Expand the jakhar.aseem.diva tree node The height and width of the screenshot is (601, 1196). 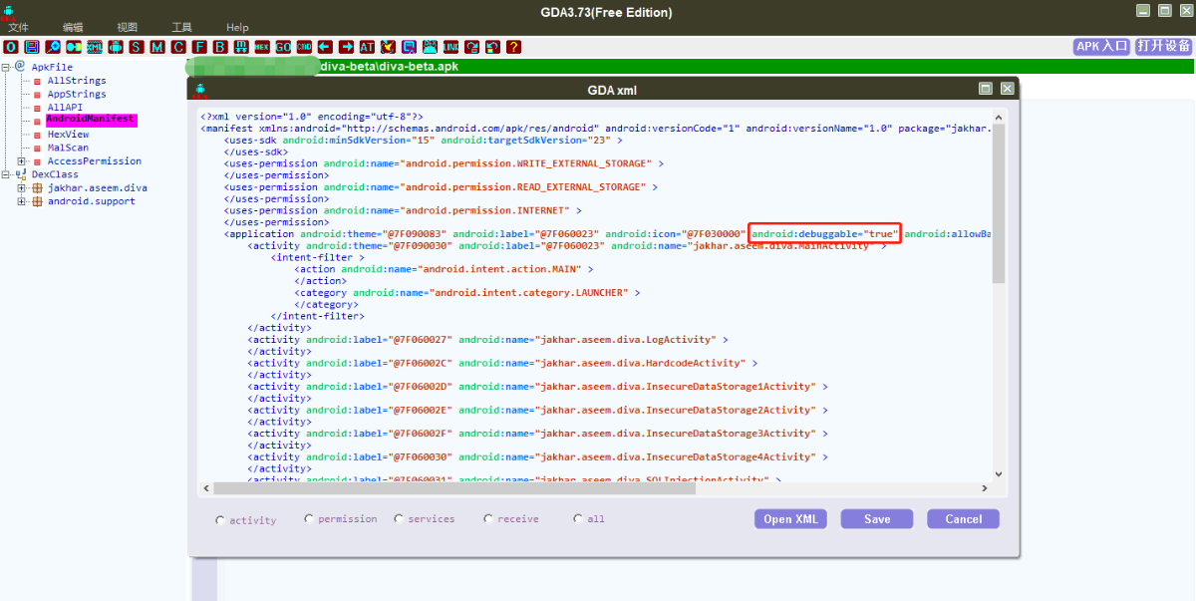[22, 187]
